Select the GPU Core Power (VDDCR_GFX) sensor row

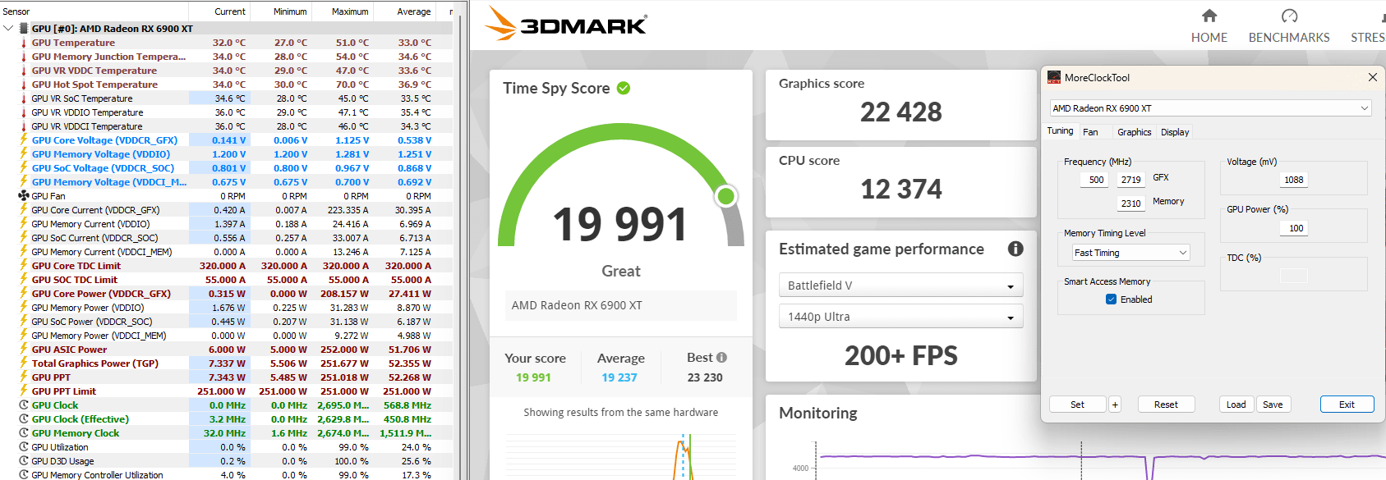pyautogui.click(x=226, y=294)
